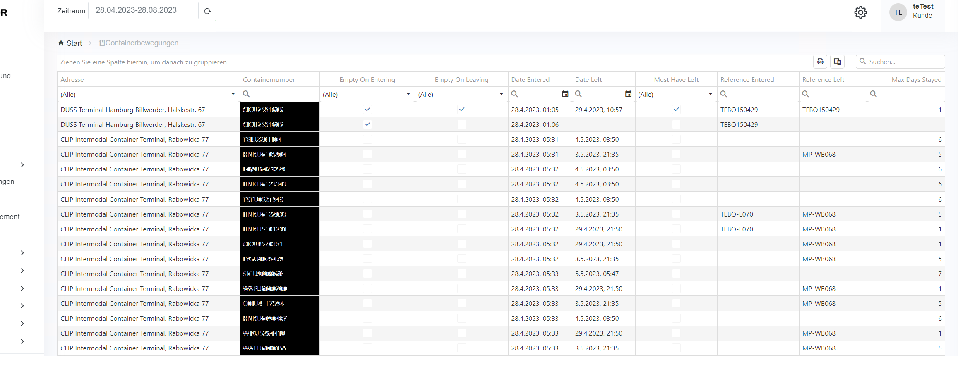The height and width of the screenshot is (381, 958).
Task: Sort by the Containernumber column header
Action: click(x=269, y=79)
